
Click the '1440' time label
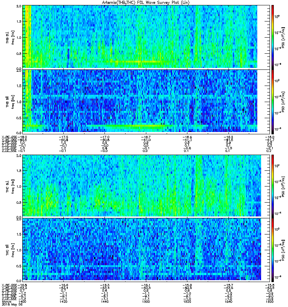[x=104, y=302]
